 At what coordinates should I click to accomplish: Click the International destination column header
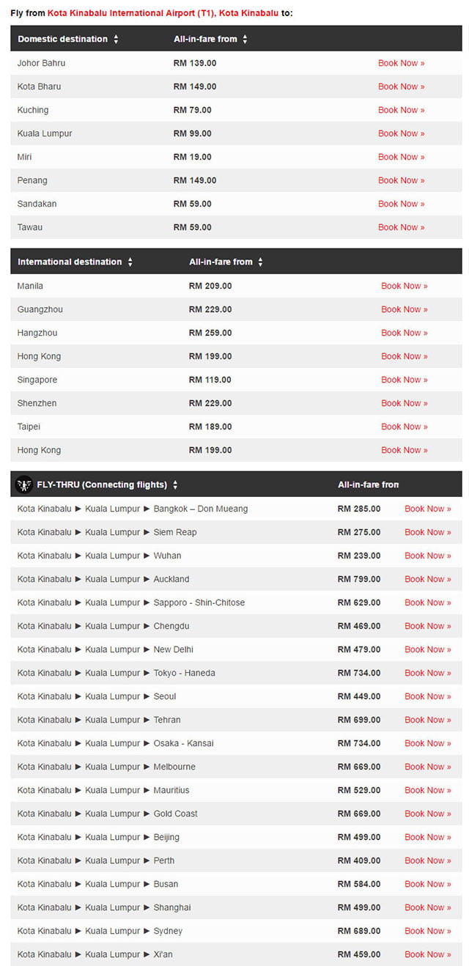pyautogui.click(x=70, y=262)
